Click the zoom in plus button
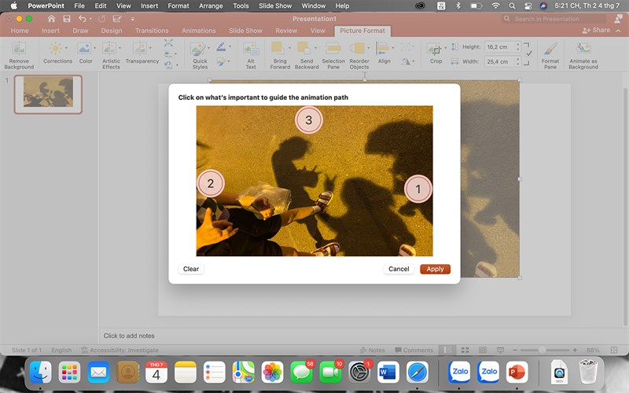The height and width of the screenshot is (393, 629). [x=575, y=350]
